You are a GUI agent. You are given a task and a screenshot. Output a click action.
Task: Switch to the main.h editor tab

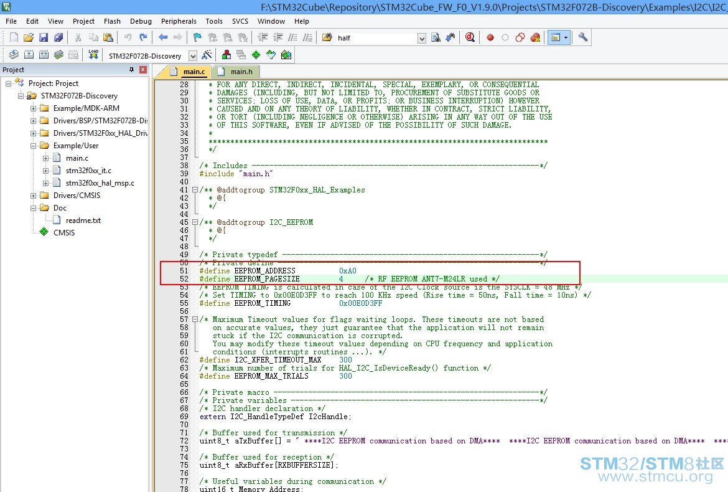[236, 72]
